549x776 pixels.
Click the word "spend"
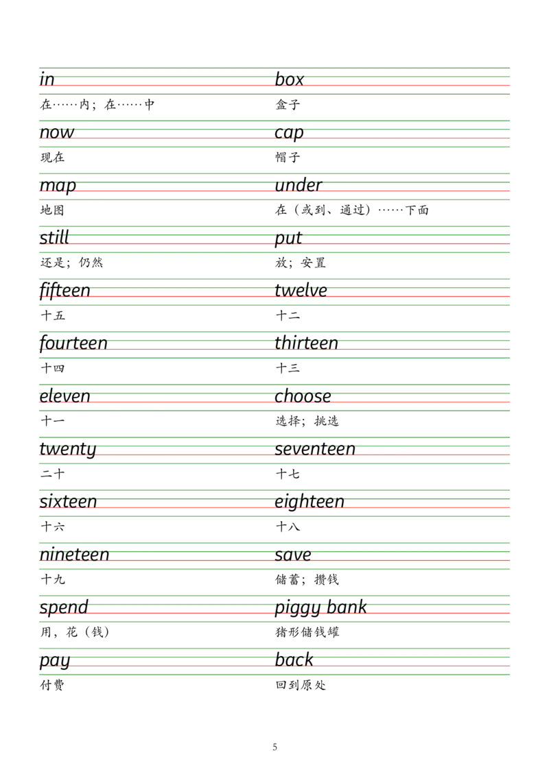point(62,608)
